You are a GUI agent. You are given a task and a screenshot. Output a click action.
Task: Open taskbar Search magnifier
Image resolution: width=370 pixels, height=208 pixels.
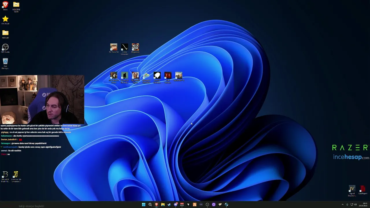click(150, 205)
